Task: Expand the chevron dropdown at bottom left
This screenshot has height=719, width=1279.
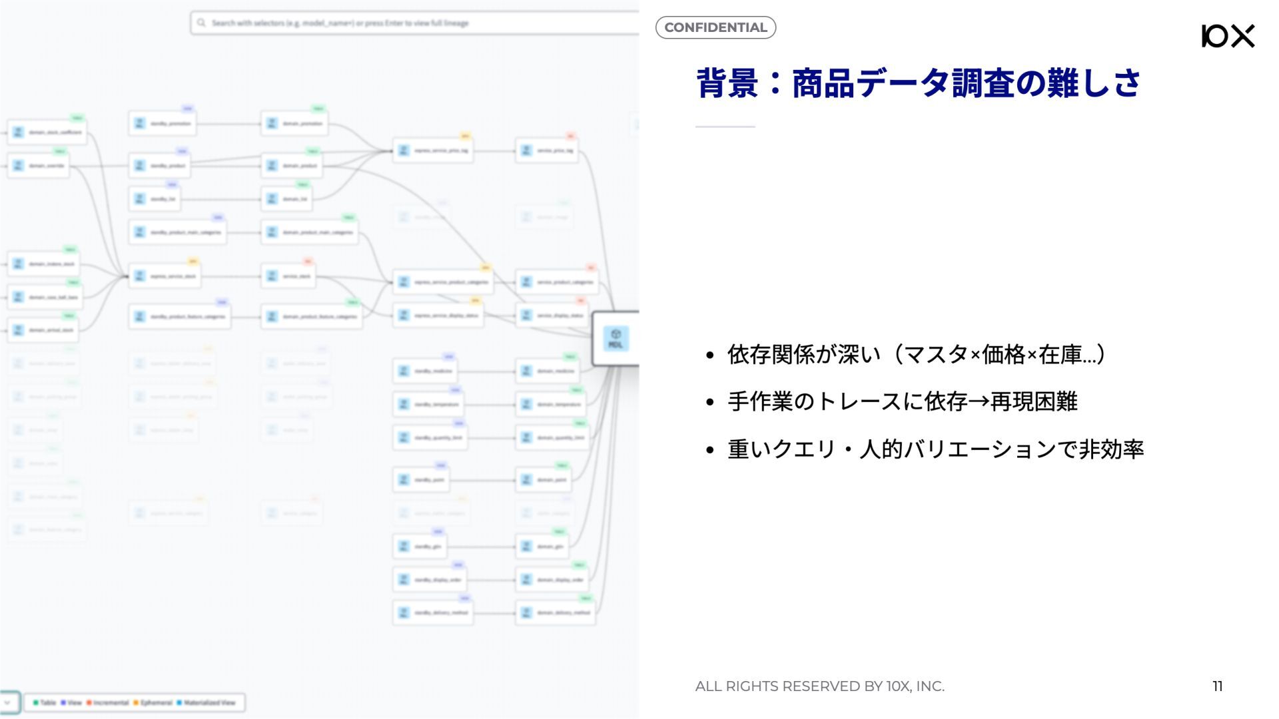Action: tap(7, 702)
